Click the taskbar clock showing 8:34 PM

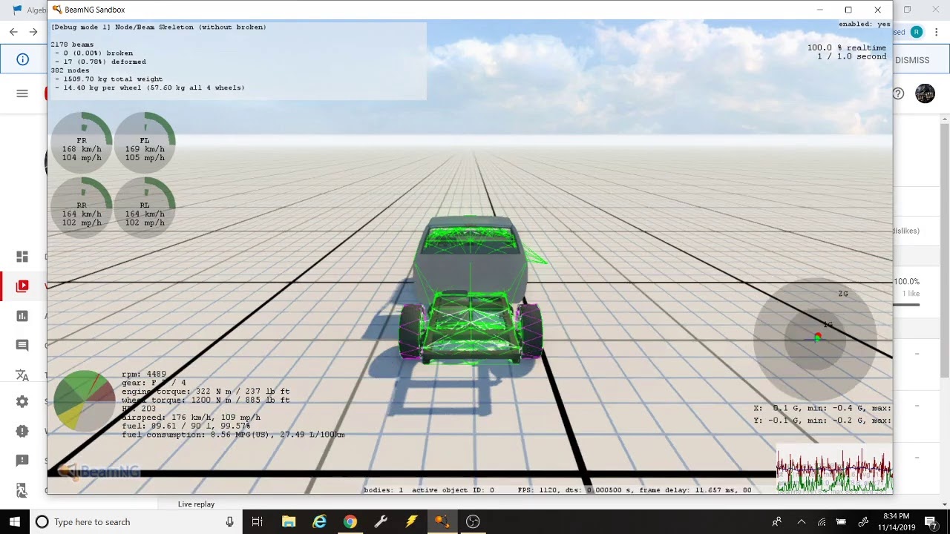click(x=897, y=522)
